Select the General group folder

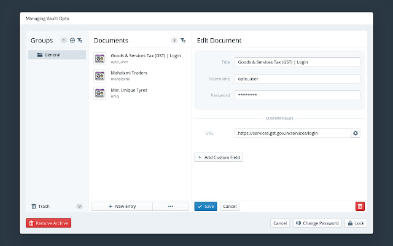pos(57,55)
